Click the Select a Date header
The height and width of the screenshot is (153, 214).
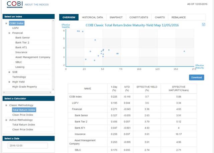tap(28, 138)
